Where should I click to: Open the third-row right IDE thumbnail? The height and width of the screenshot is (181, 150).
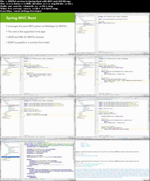[x=113, y=118]
